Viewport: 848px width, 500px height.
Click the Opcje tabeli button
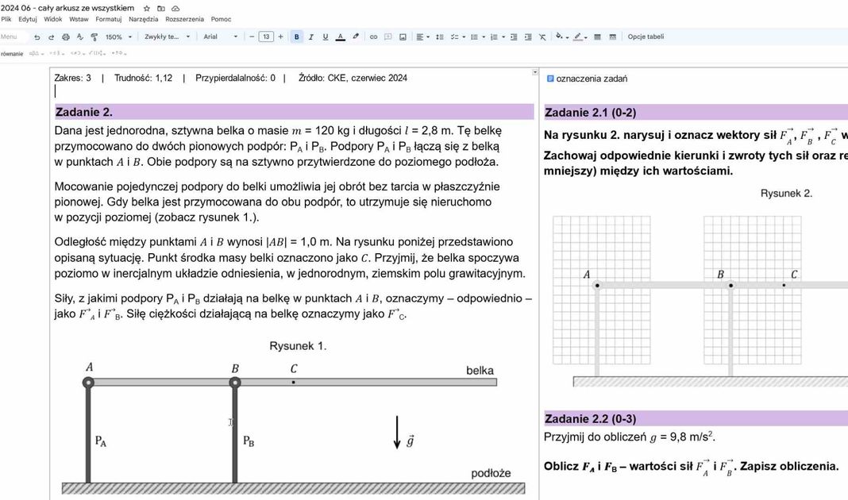pos(646,37)
